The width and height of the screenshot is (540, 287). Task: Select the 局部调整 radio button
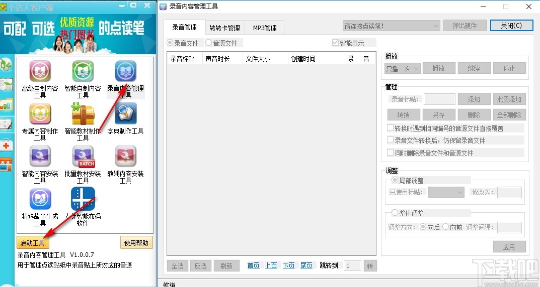(x=395, y=180)
